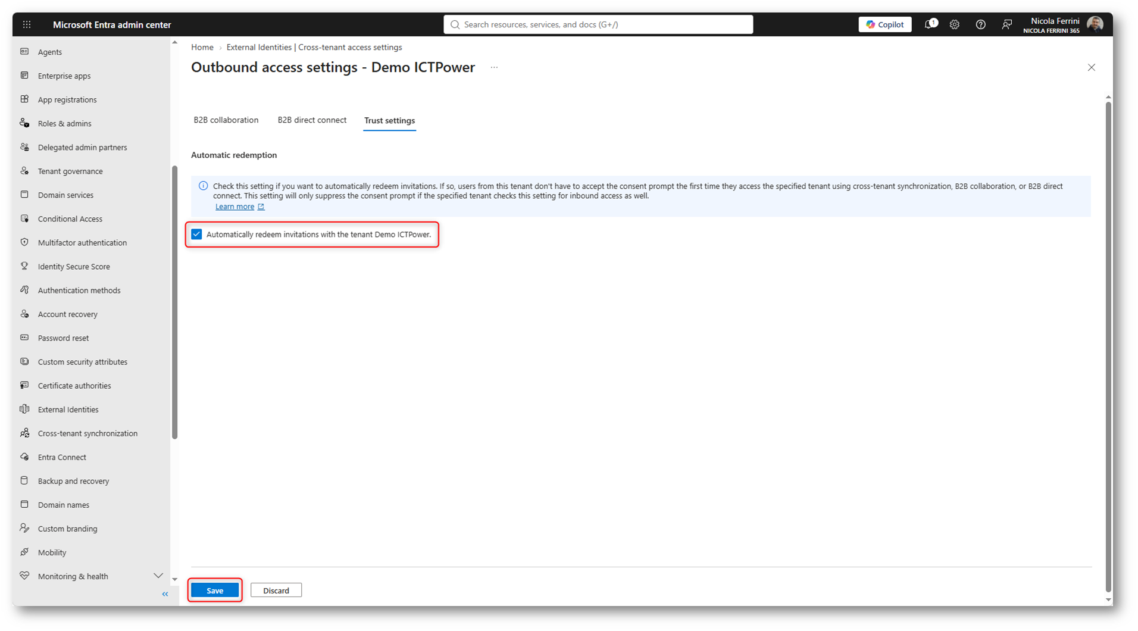Viewport: 1138px width, 631px height.
Task: Click the sidebar vertical scrollbar thumb
Action: pos(175,302)
